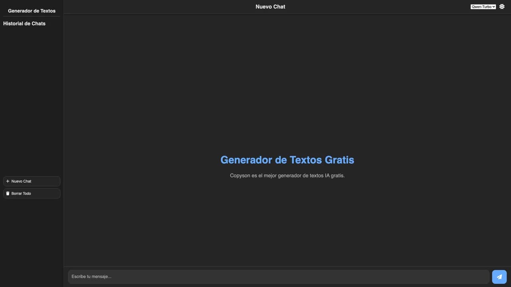Start a Nuevo Chat from the sidebar
Image resolution: width=511 pixels, height=287 pixels.
(x=32, y=181)
